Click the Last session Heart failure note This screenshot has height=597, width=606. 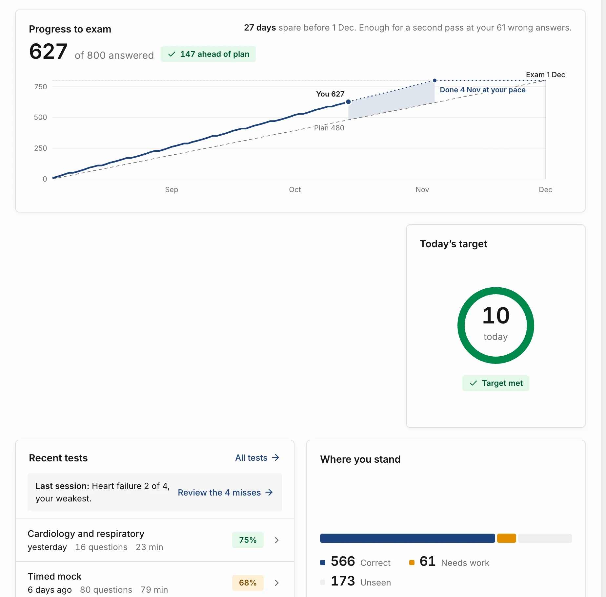coord(103,492)
